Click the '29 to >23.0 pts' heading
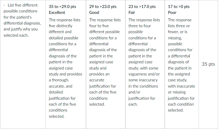The image size is (219, 129). (x=103, y=7)
